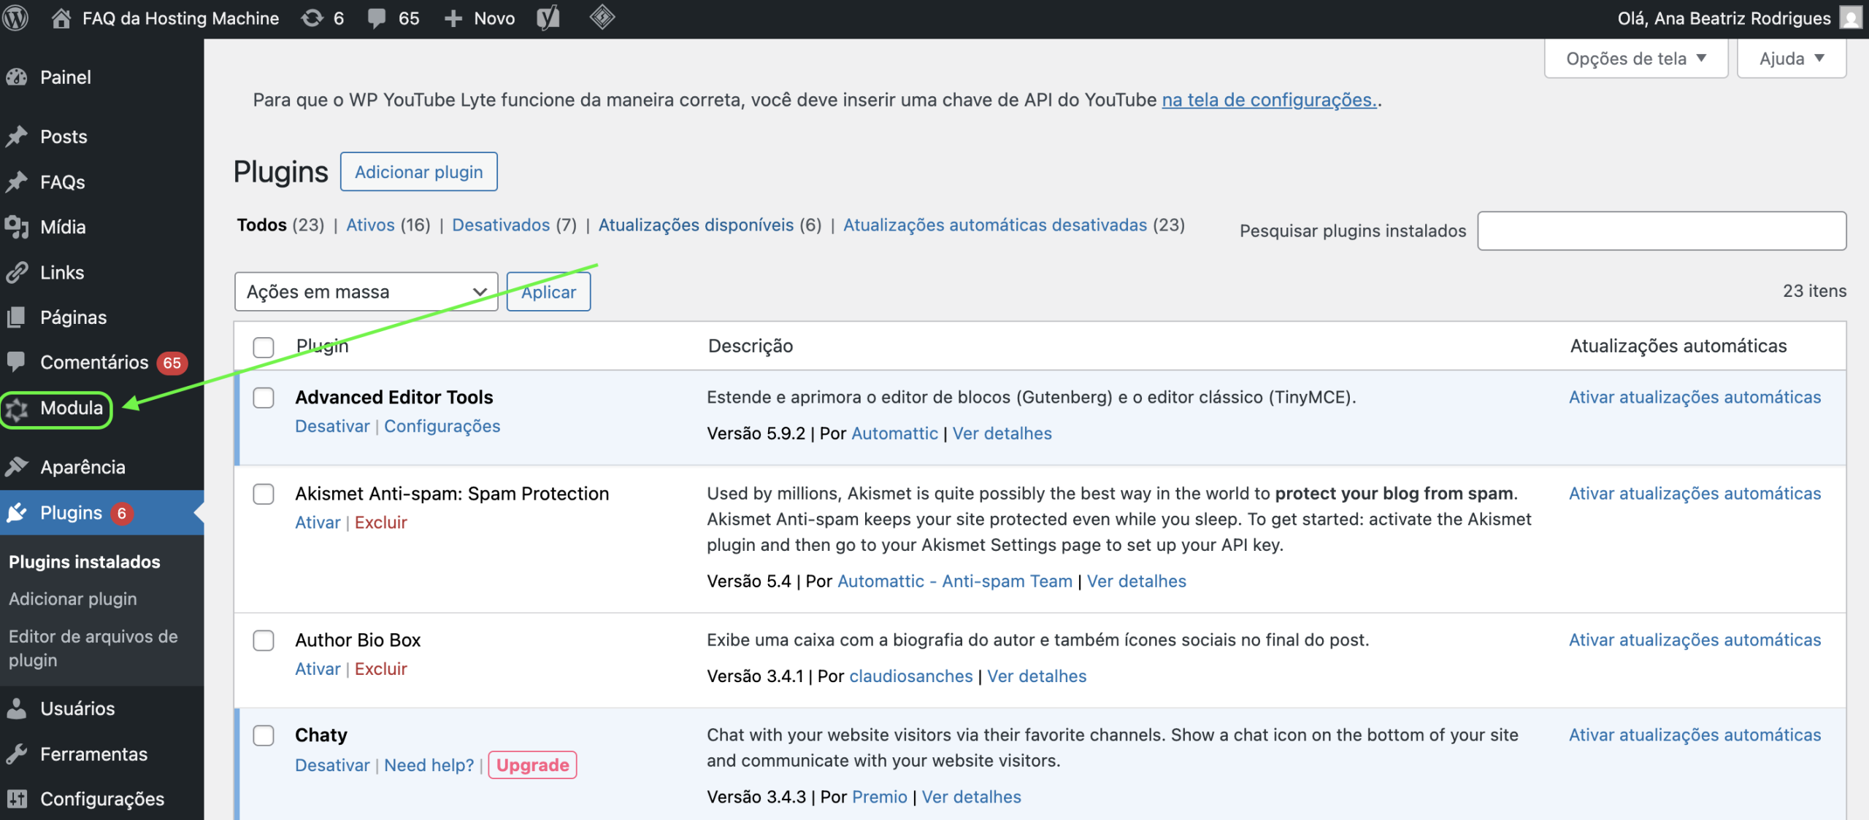The width and height of the screenshot is (1869, 820).
Task: Show Atualizações disponíveis filter
Action: [x=696, y=225]
